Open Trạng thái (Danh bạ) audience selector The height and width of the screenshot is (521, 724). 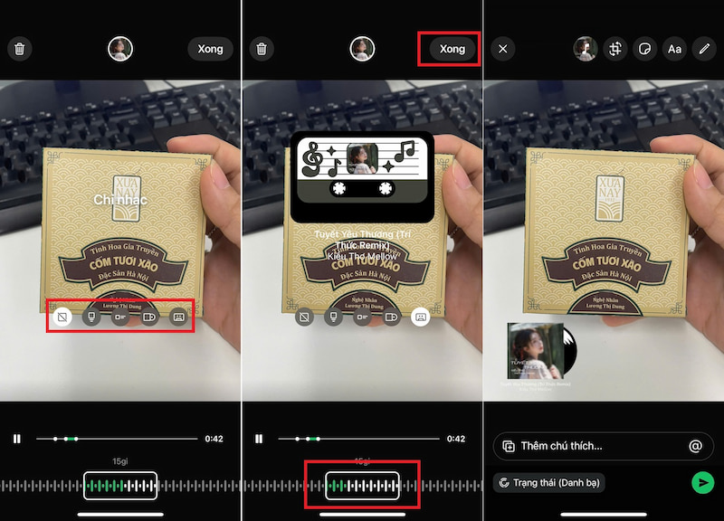coord(549,483)
